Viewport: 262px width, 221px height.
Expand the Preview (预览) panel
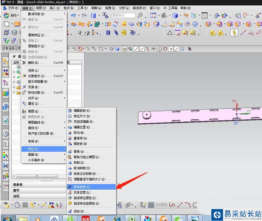point(16,196)
